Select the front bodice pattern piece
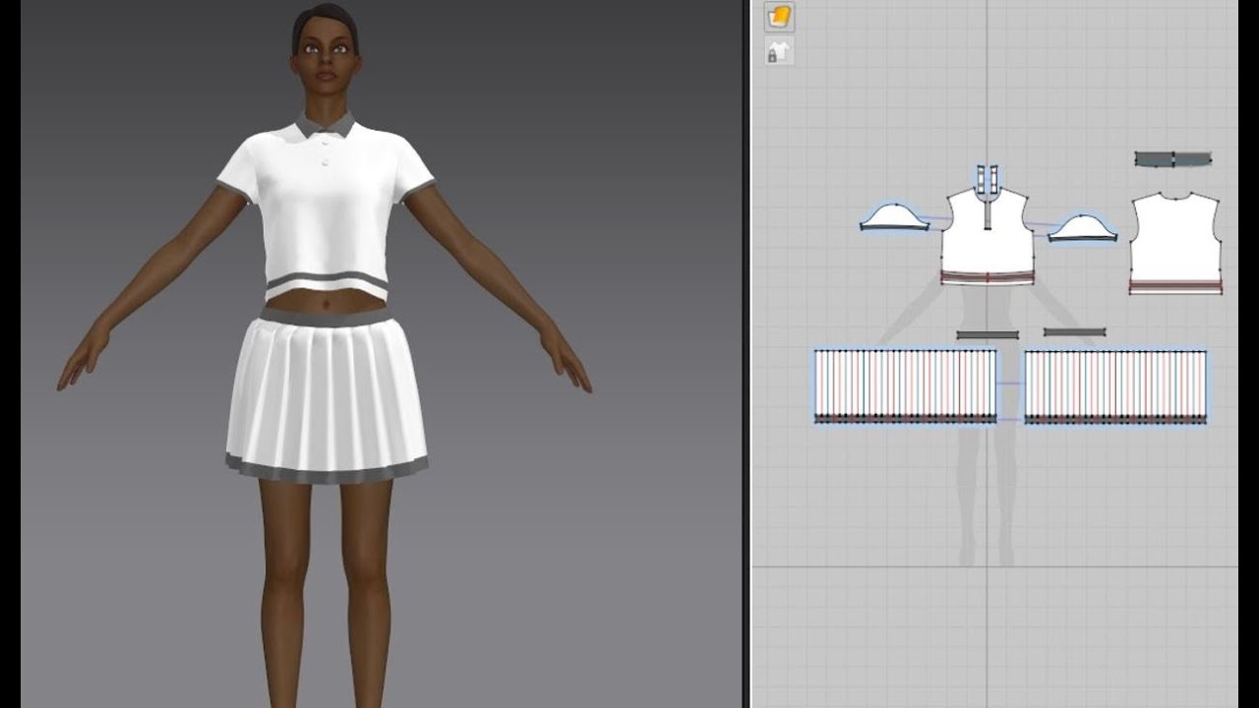The height and width of the screenshot is (708, 1259). pyautogui.click(x=988, y=236)
